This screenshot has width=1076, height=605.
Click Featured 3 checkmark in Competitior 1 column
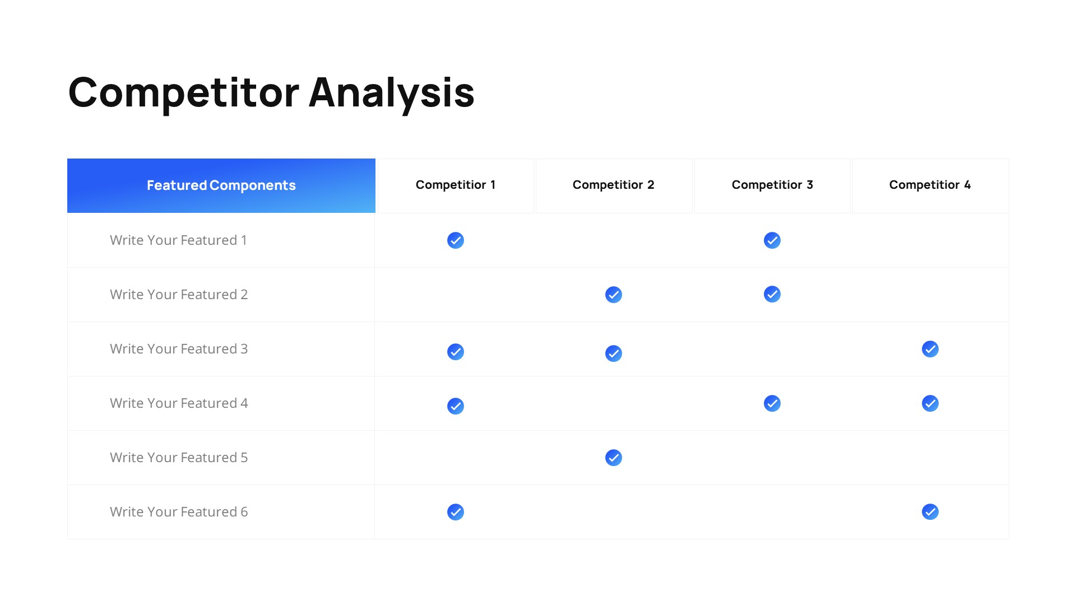click(456, 352)
